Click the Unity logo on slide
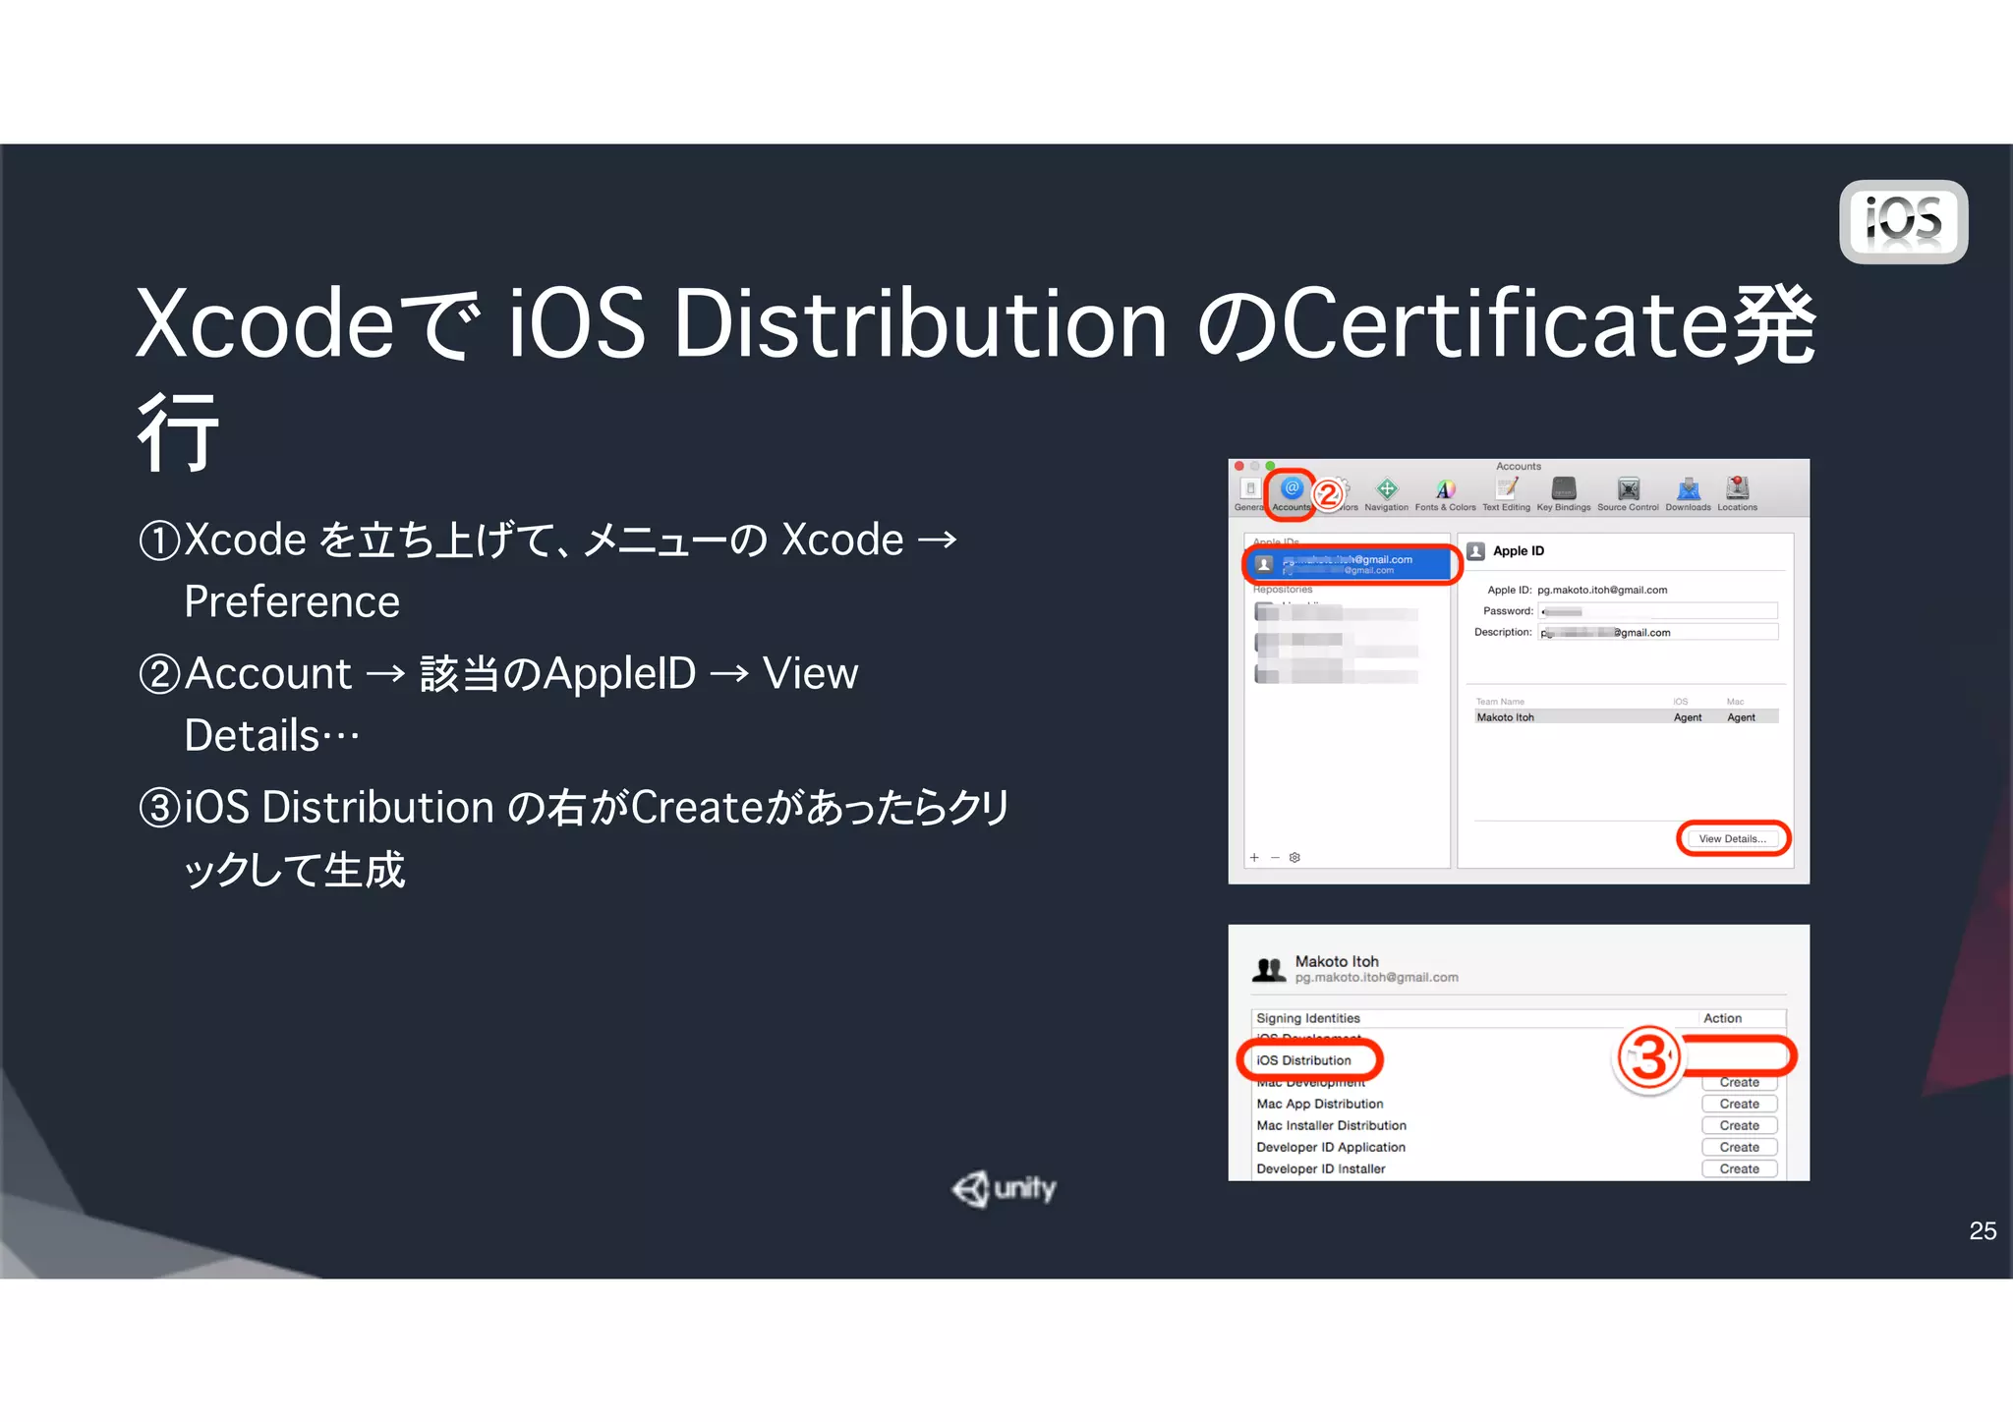The height and width of the screenshot is (1422, 2013). tap(1004, 1188)
